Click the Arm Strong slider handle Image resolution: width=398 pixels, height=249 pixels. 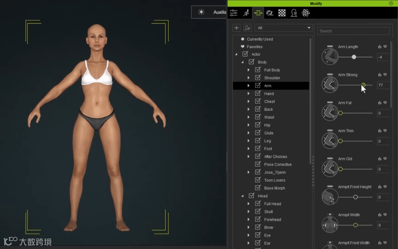[363, 85]
